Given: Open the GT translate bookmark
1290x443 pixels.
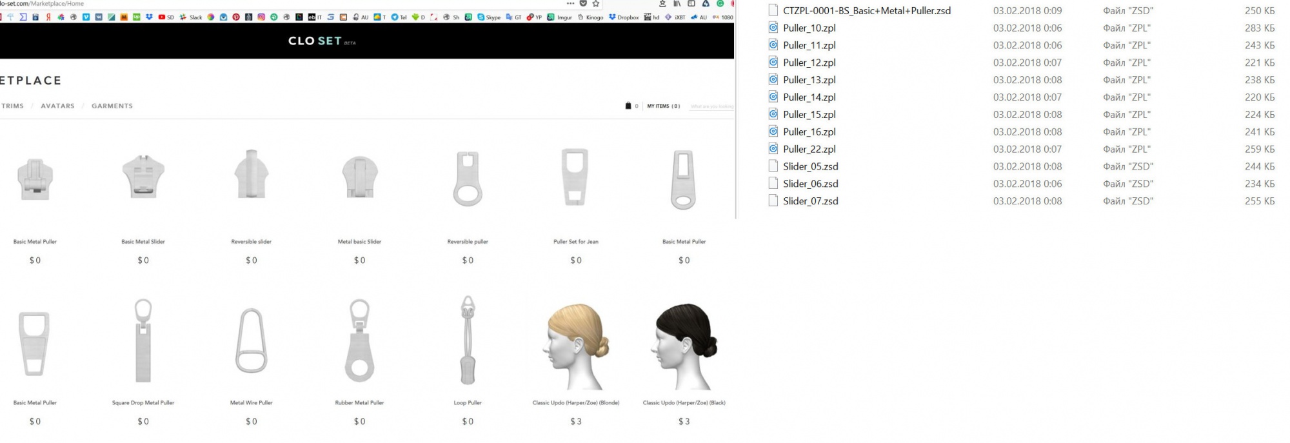Looking at the screenshot, I should 514,17.
